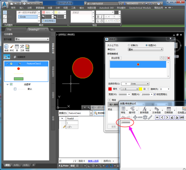Click the new drawing tab plus button
Viewport: 186px width, 170px height.
coord(52,29)
